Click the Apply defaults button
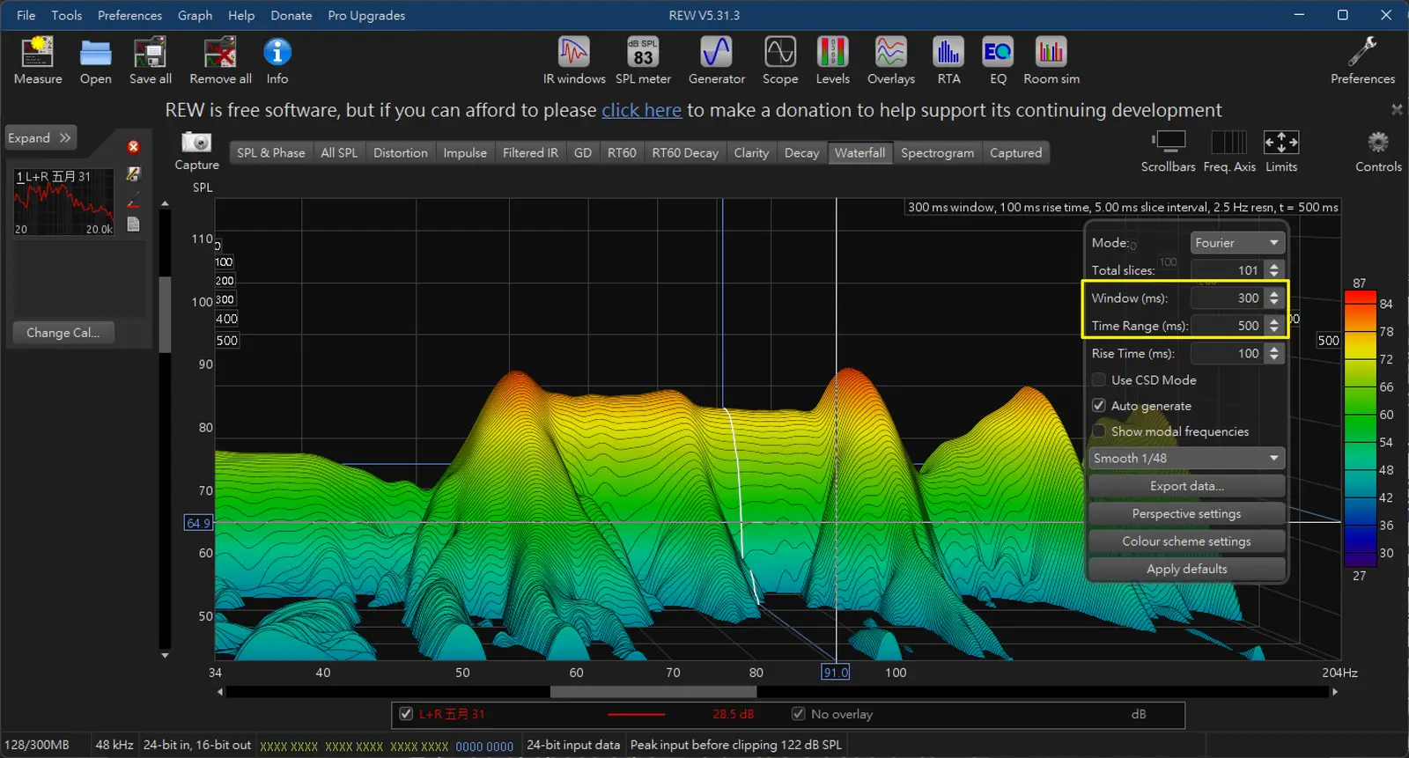This screenshot has height=758, width=1409. 1186,570
